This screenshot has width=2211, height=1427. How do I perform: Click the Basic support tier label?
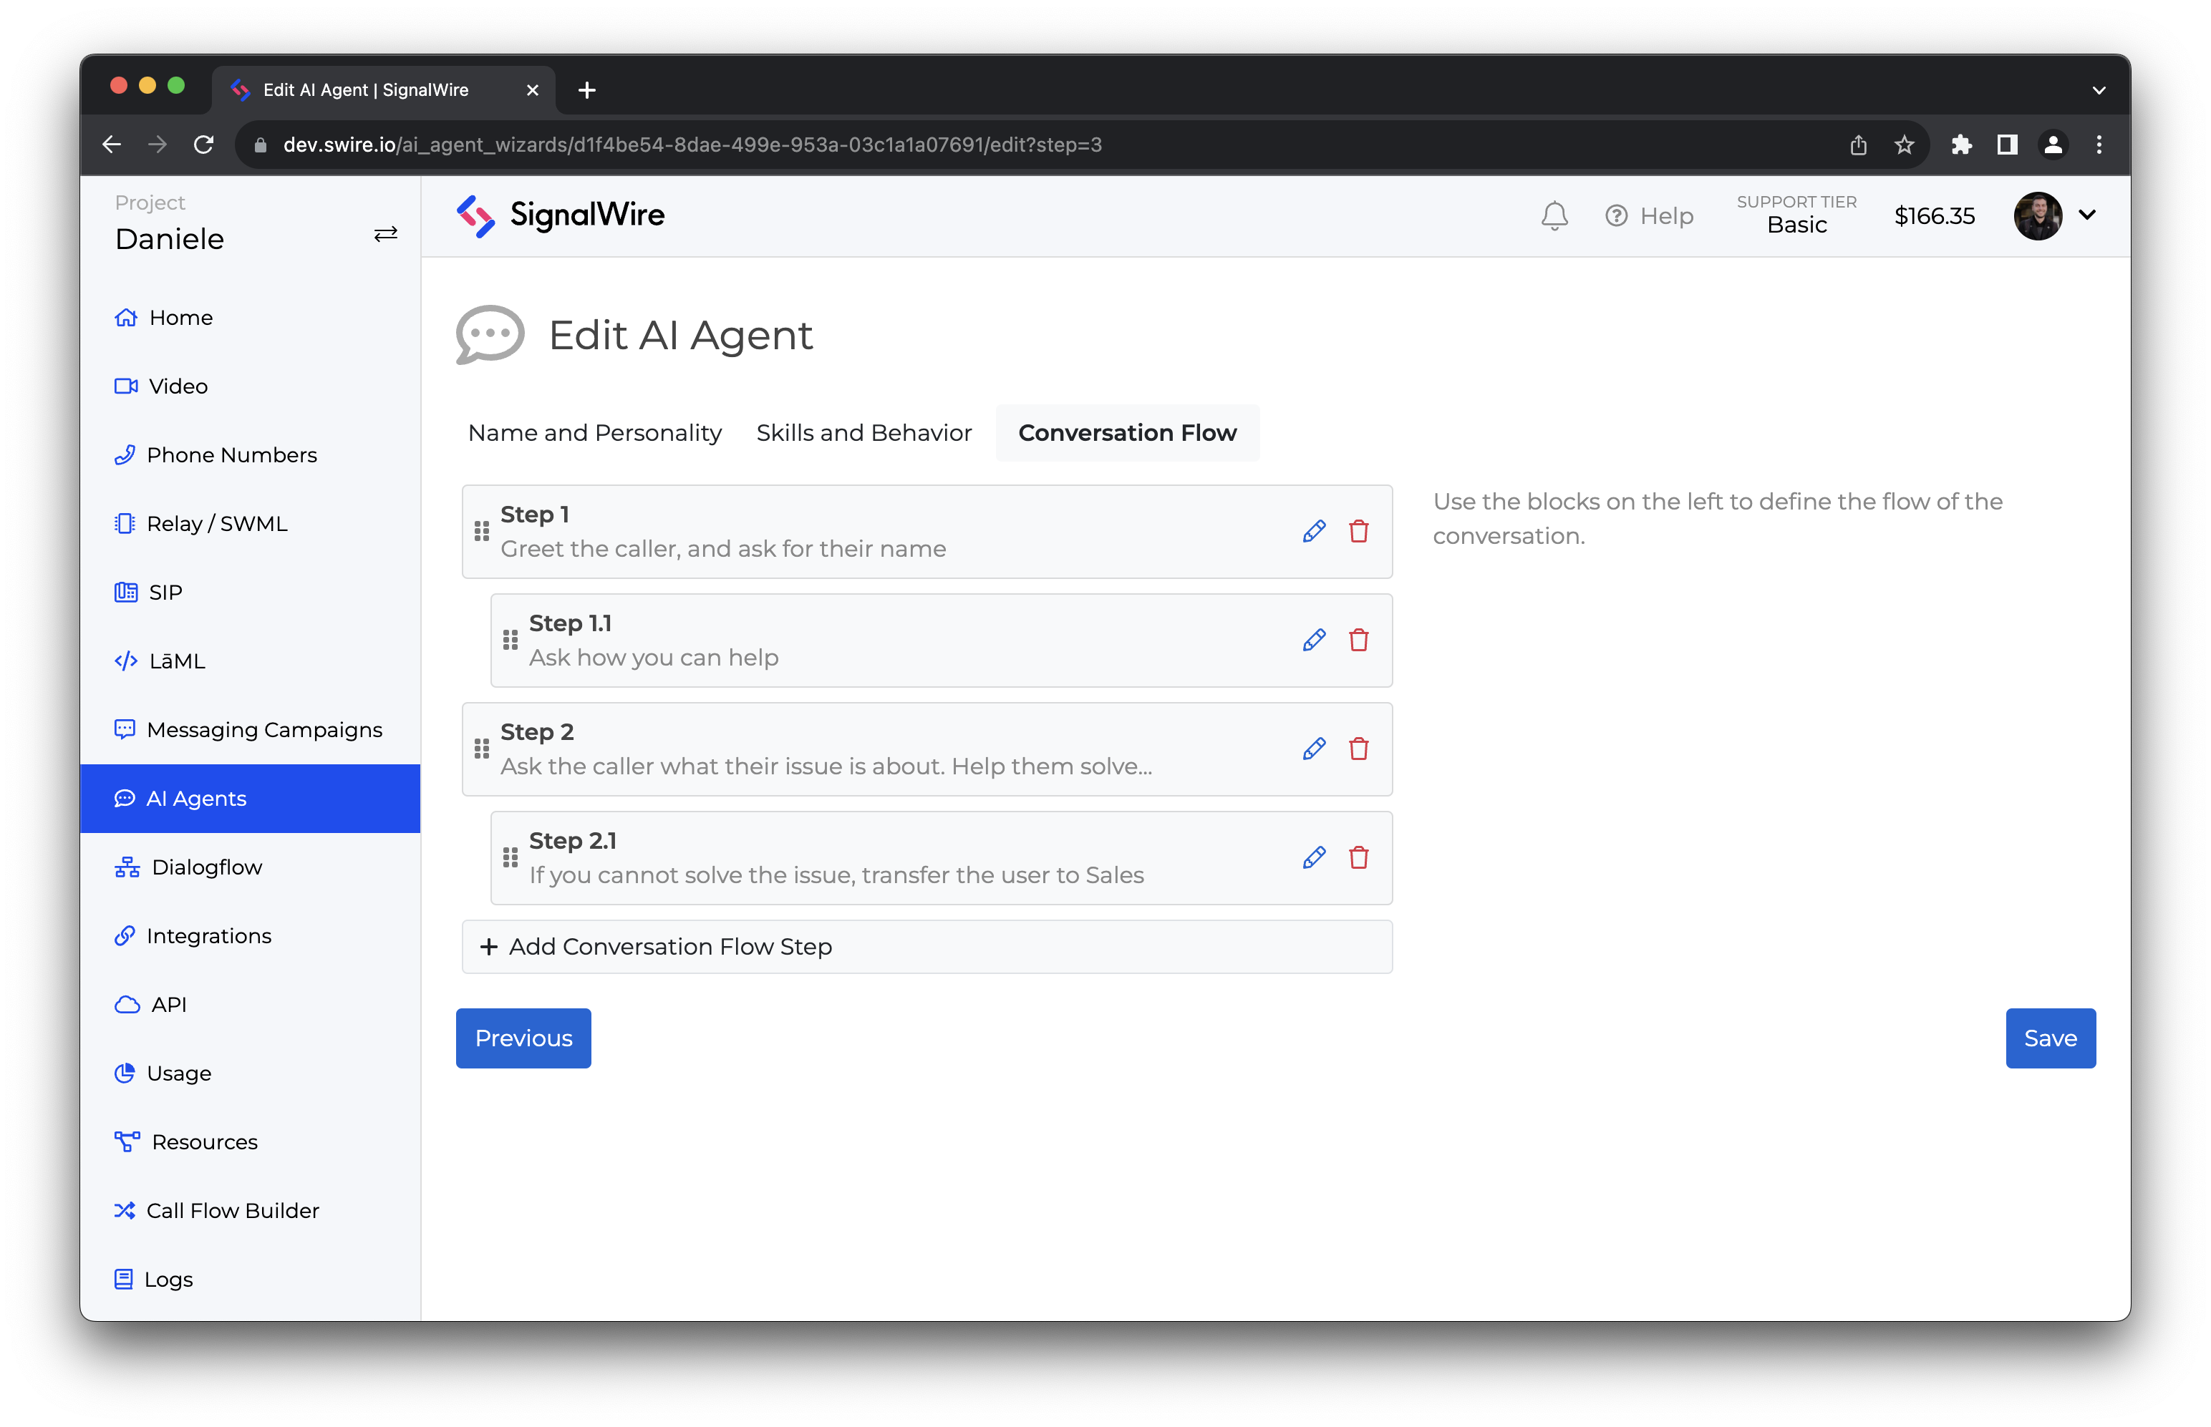click(1796, 225)
